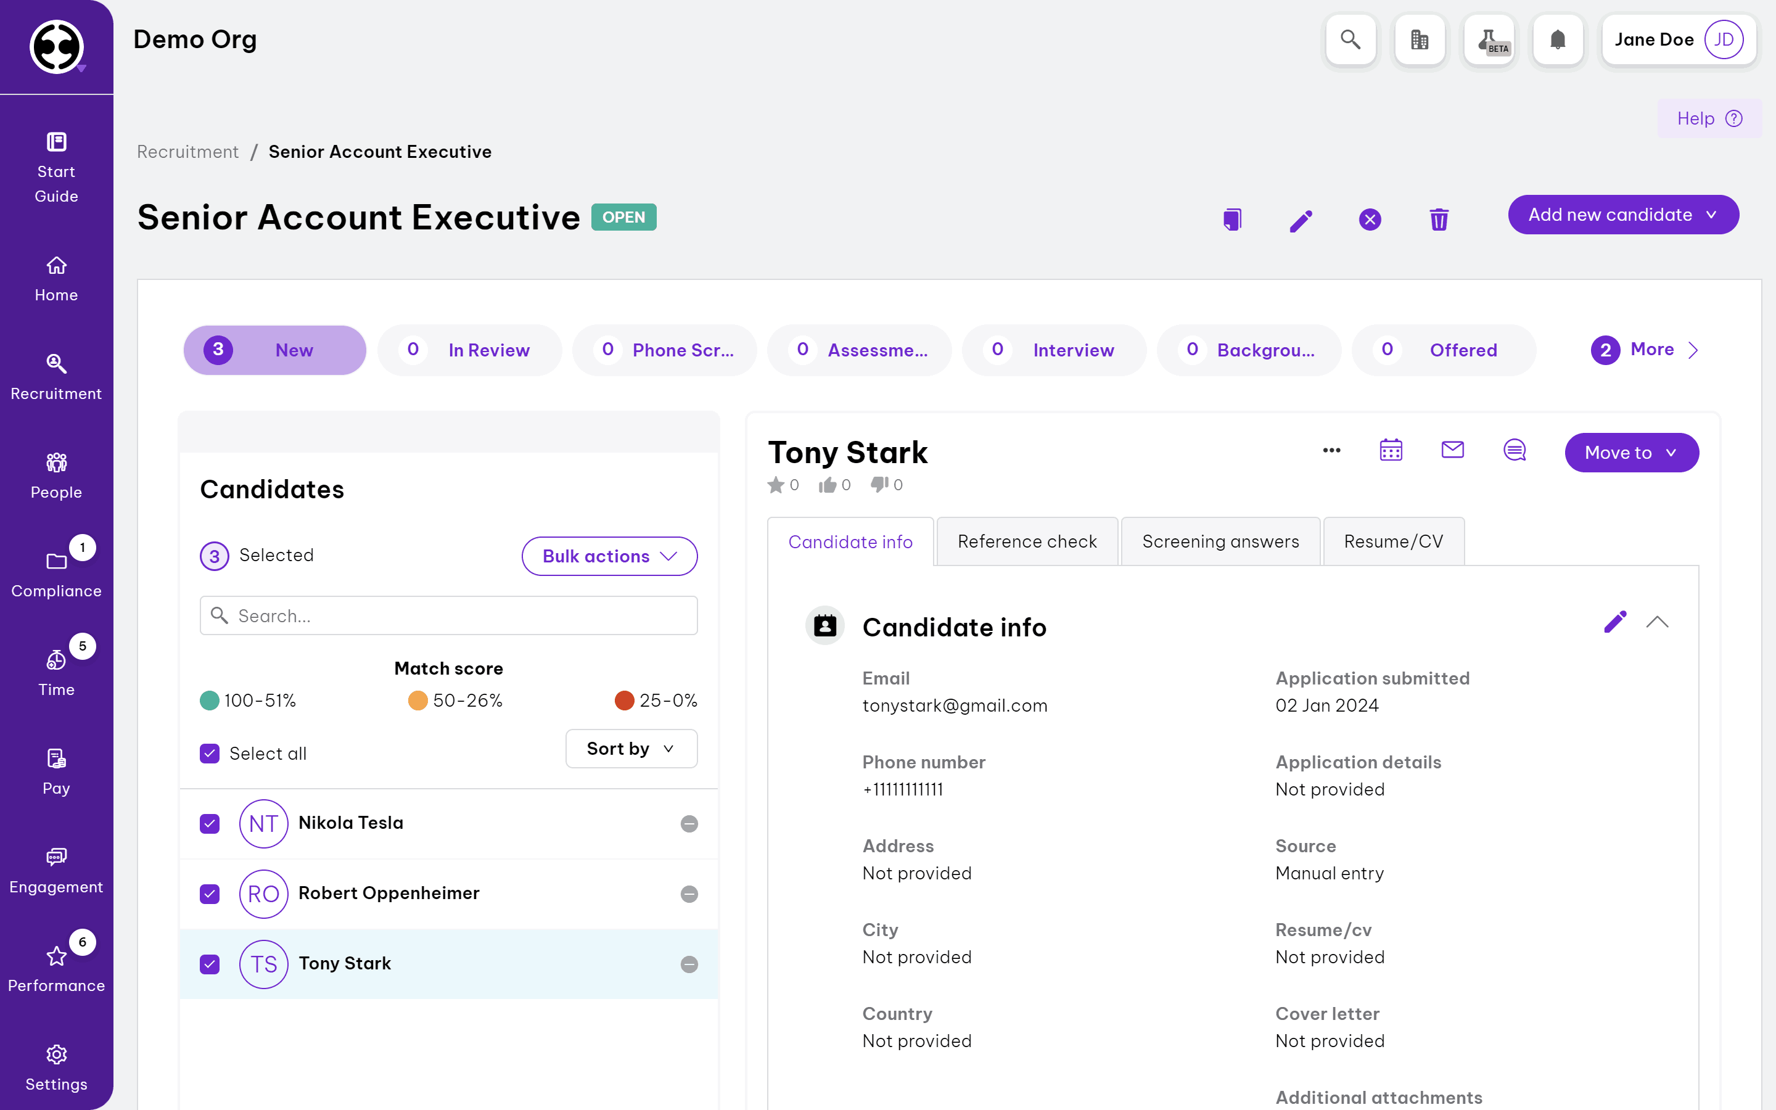Image resolution: width=1776 pixels, height=1110 pixels.
Task: Edit Candidate info with pencil icon
Action: pos(1614,622)
